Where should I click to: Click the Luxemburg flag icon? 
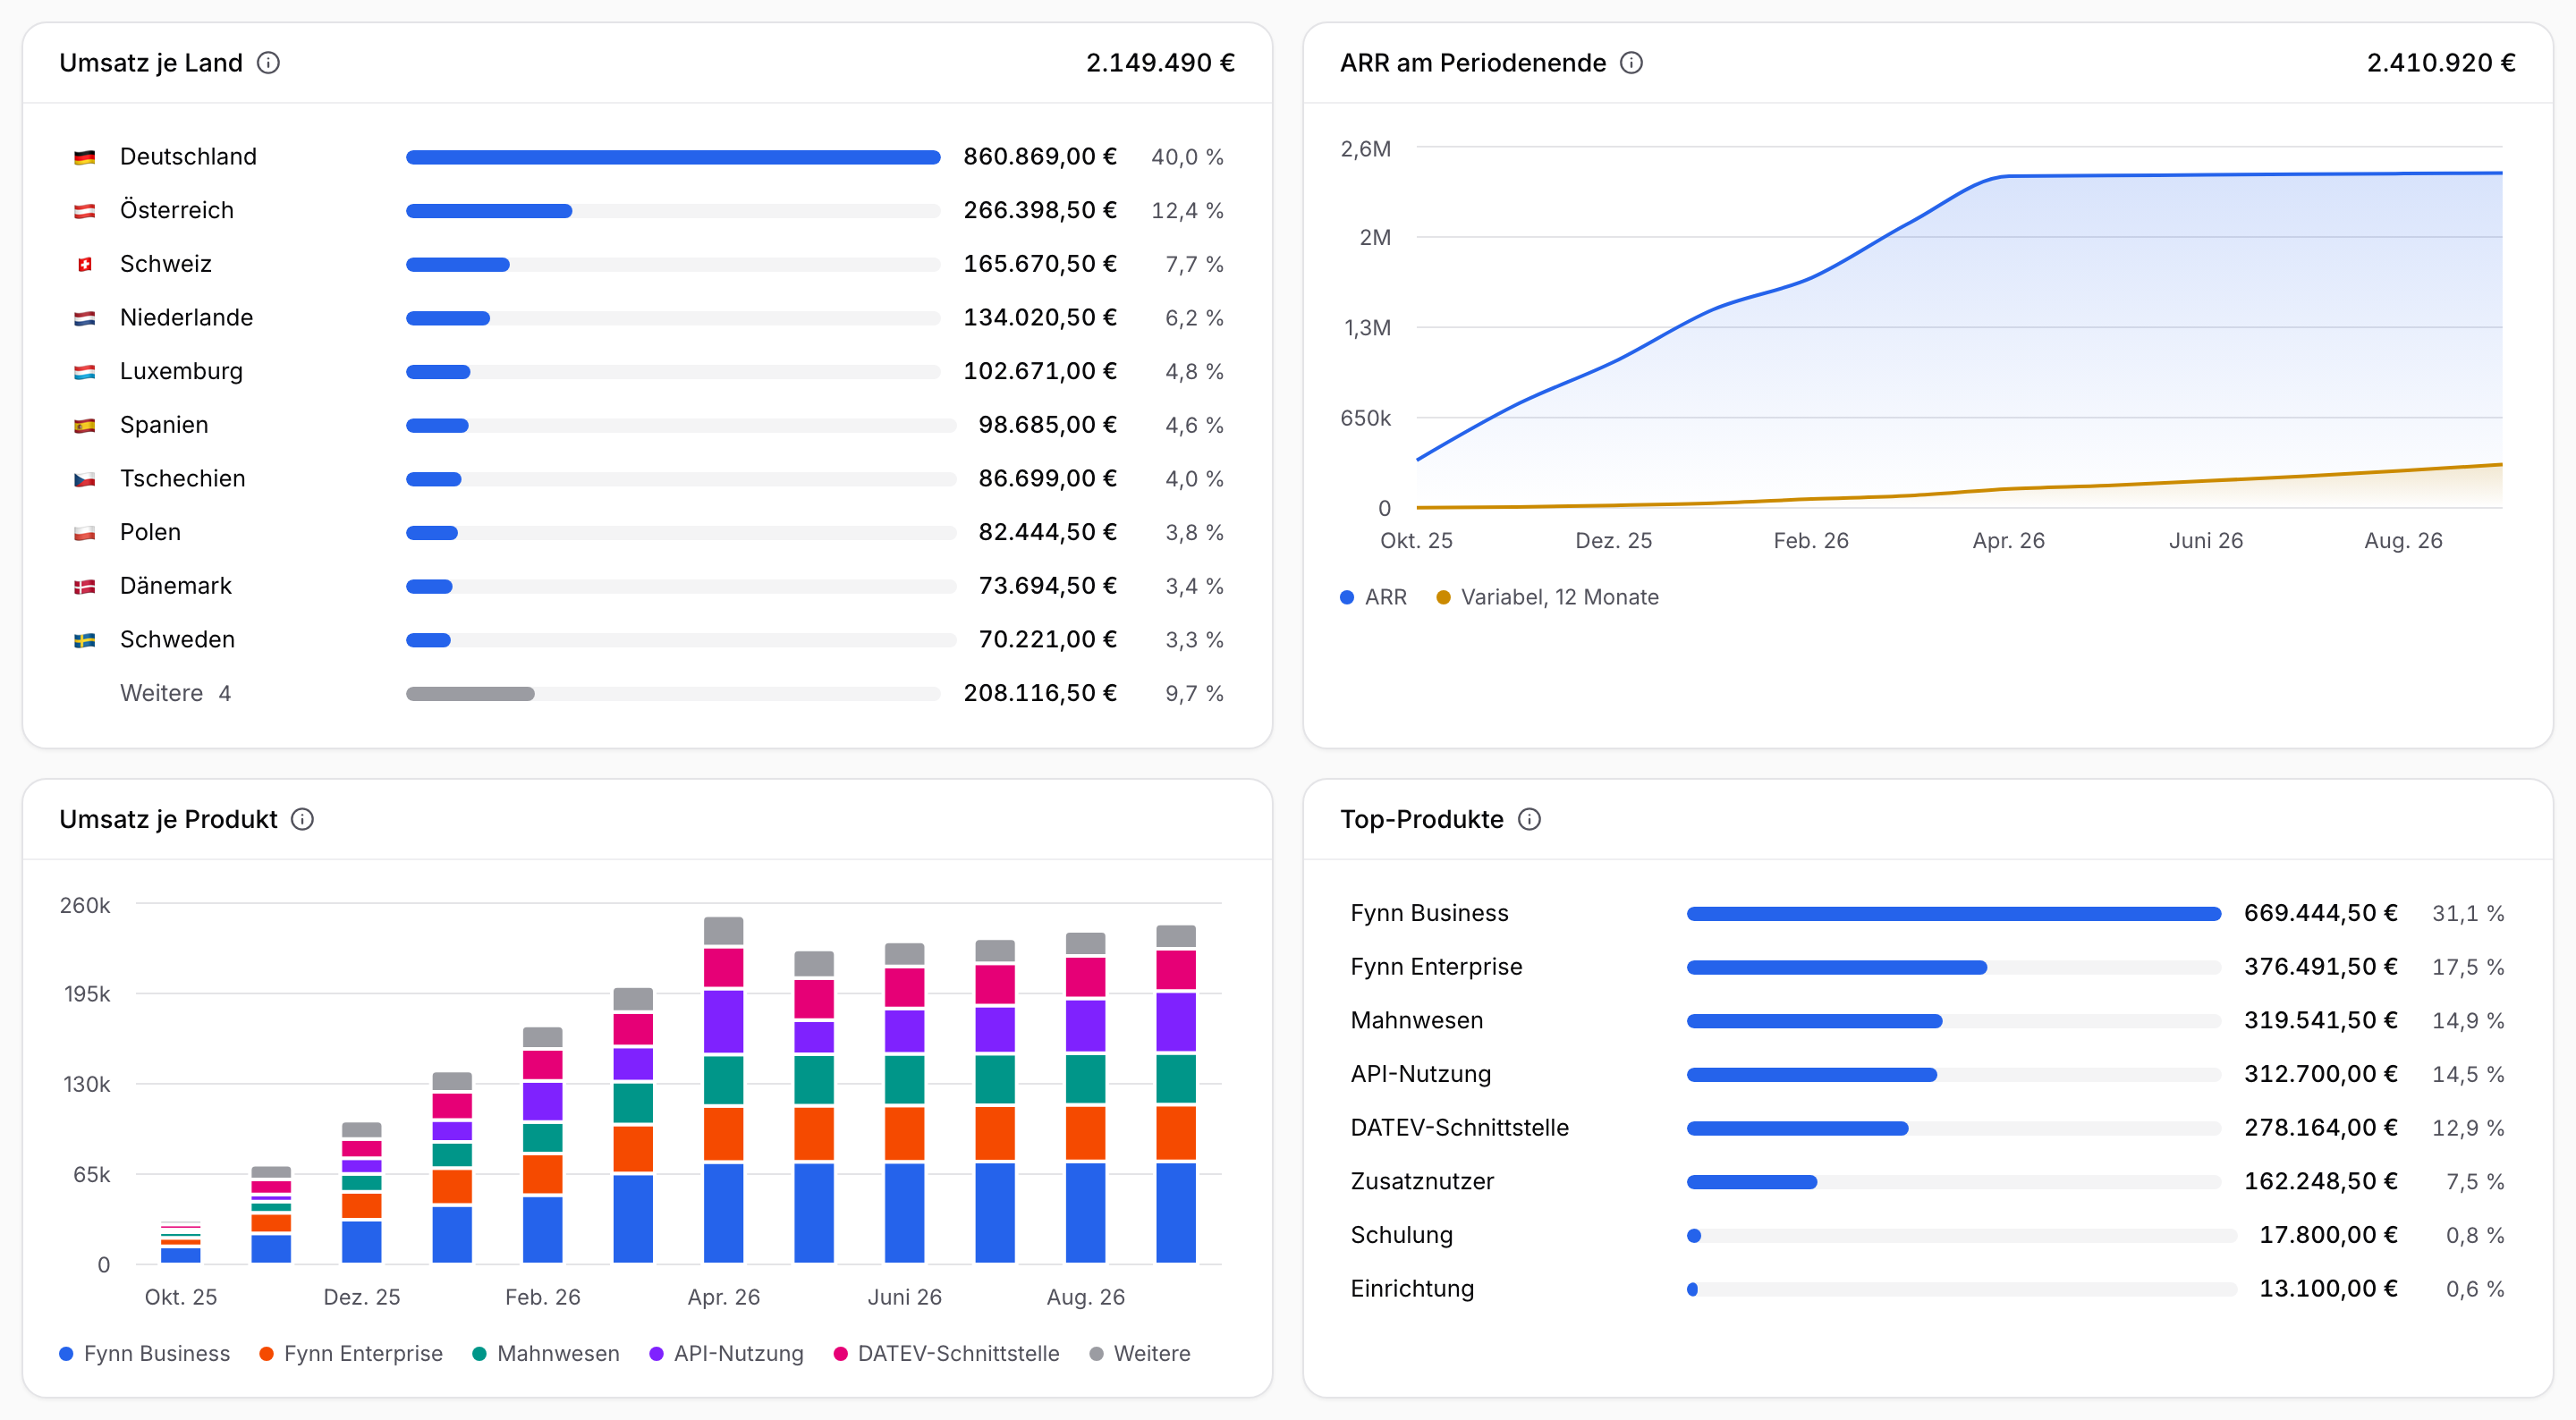[x=85, y=372]
